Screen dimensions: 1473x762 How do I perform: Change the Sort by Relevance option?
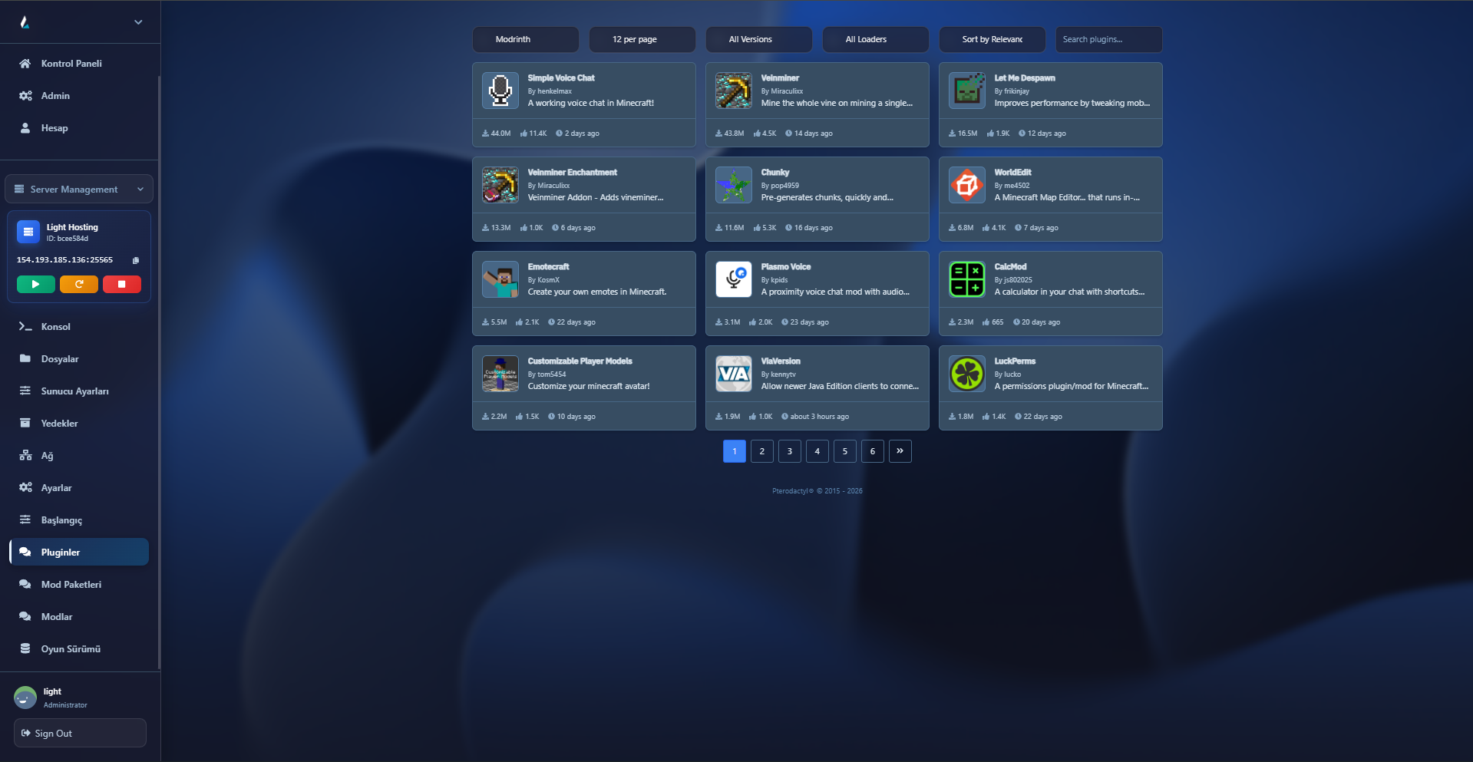tap(992, 39)
